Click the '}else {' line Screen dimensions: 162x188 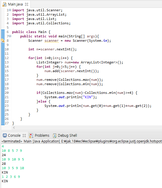43,101
